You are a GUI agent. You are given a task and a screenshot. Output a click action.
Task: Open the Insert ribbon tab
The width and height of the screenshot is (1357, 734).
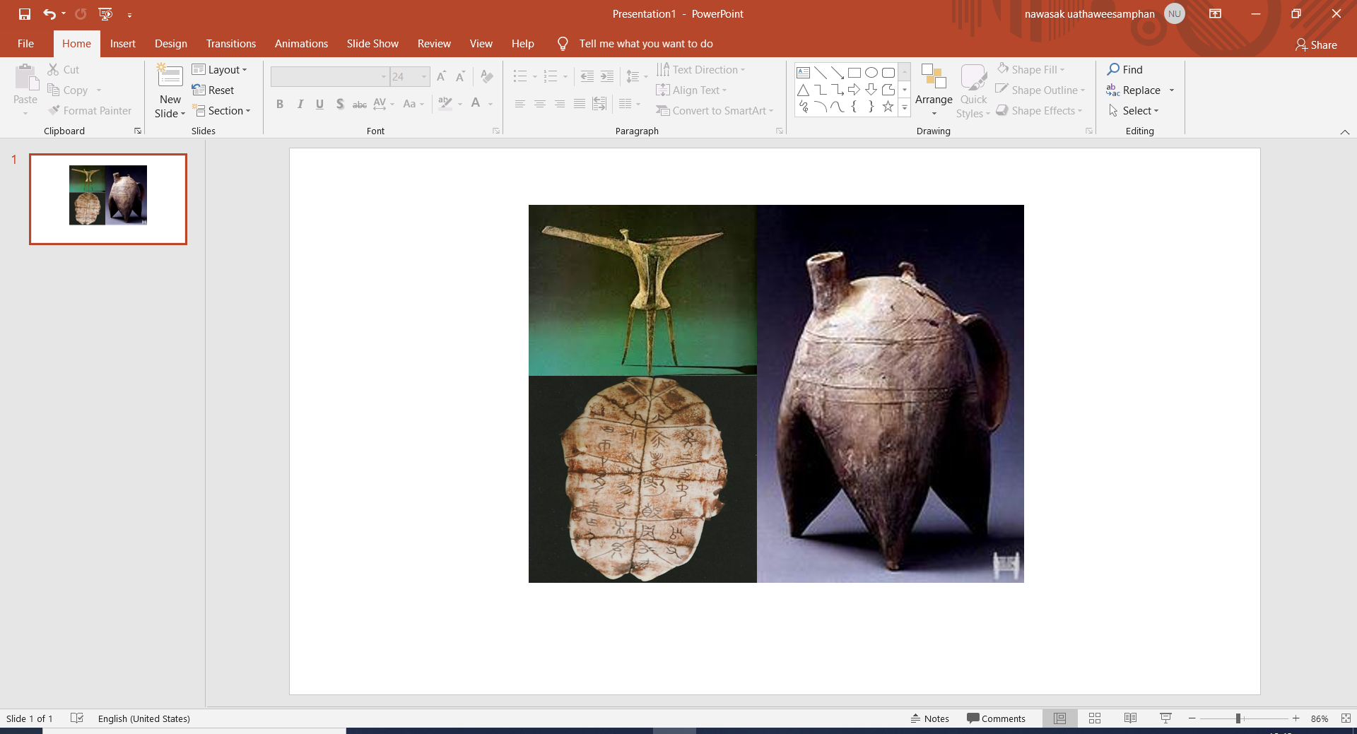click(x=122, y=44)
